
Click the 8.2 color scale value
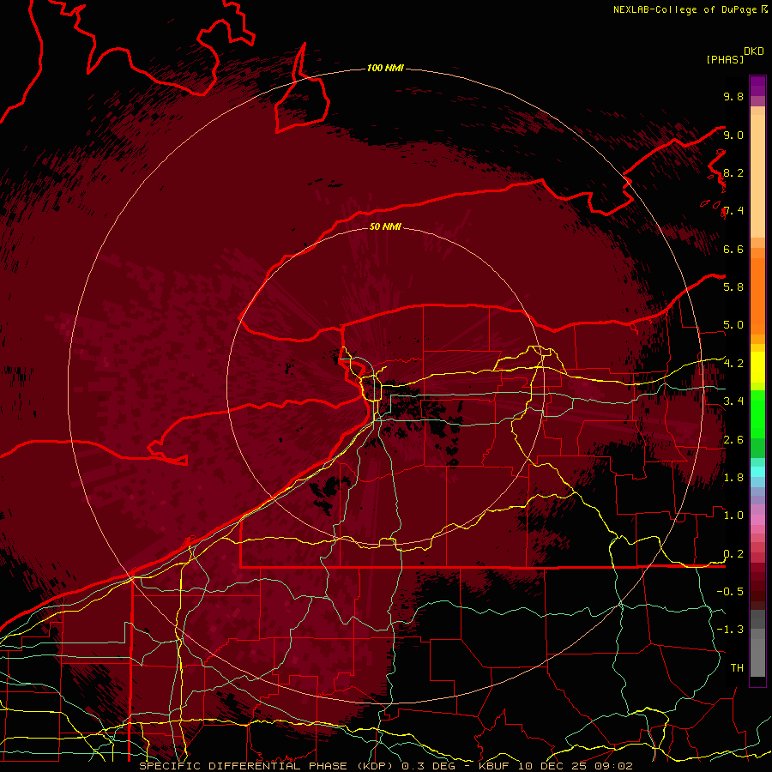coord(733,172)
